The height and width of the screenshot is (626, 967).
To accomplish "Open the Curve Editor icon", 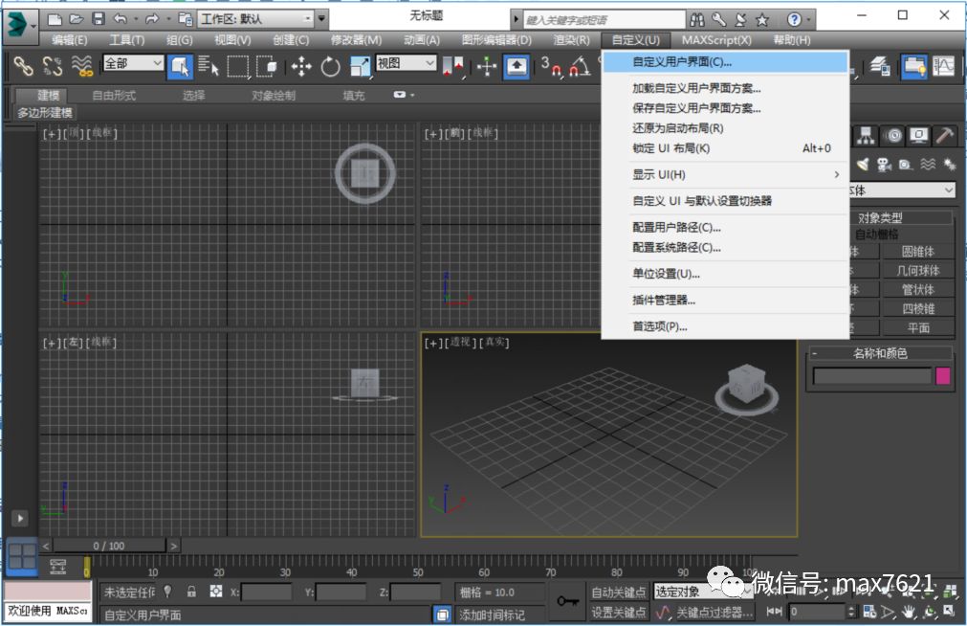I will click(943, 65).
